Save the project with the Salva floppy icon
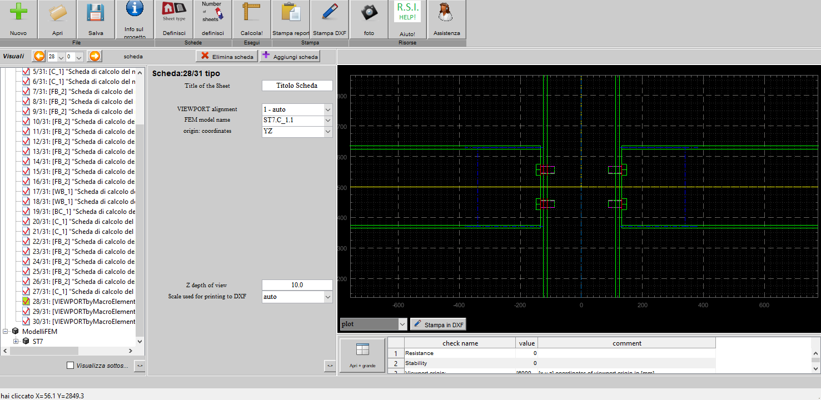This screenshot has width=821, height=400. coord(96,12)
